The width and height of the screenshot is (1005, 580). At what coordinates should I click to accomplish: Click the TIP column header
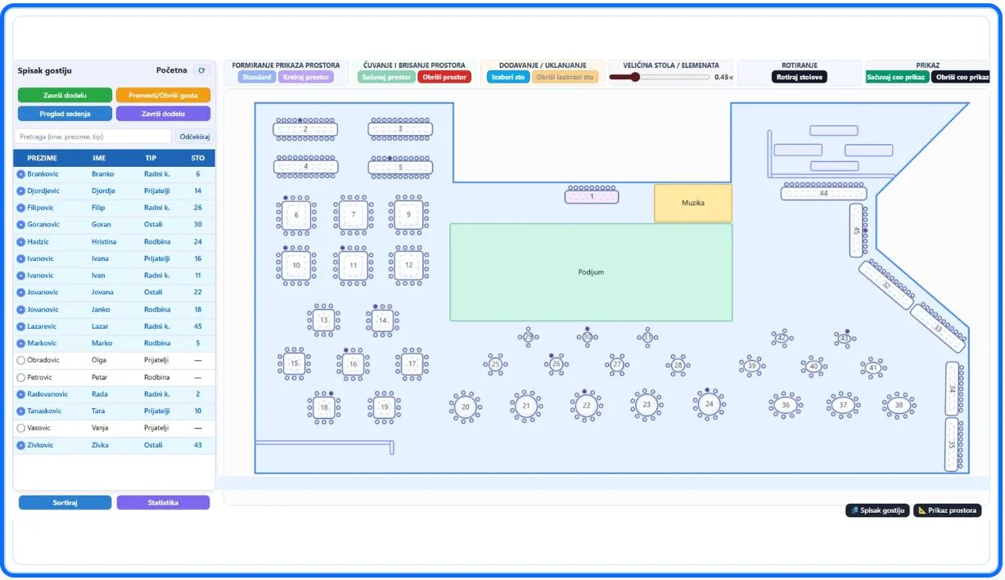click(151, 158)
